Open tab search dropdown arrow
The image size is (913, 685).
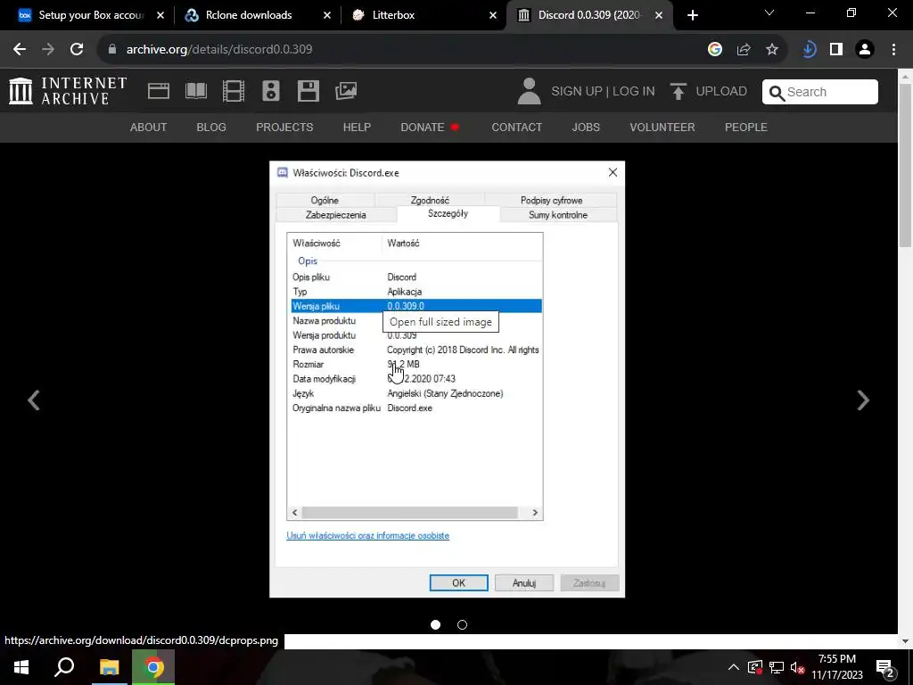click(769, 12)
